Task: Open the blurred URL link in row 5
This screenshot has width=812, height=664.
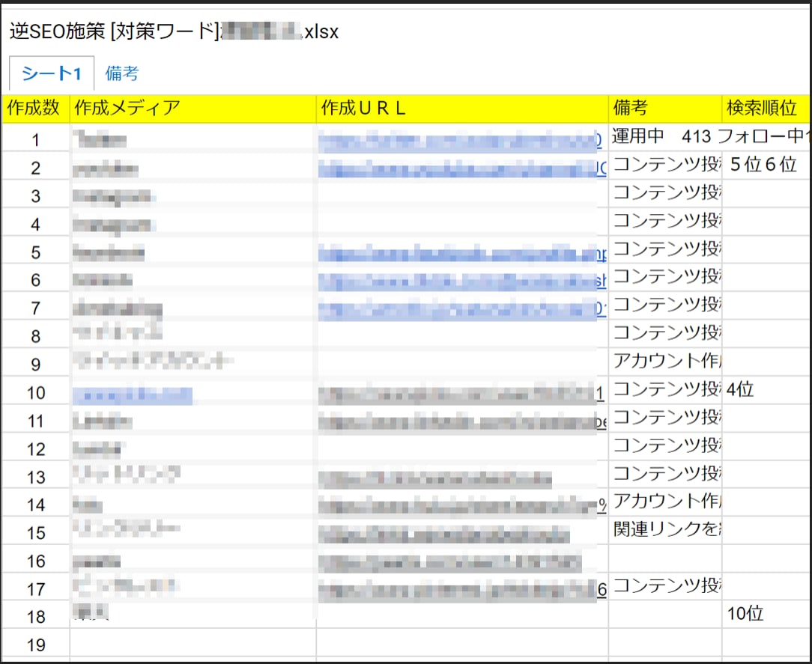Action: [x=462, y=254]
